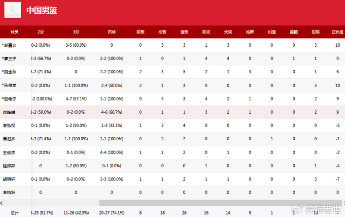Click the 助攻 column header

pos(206,32)
